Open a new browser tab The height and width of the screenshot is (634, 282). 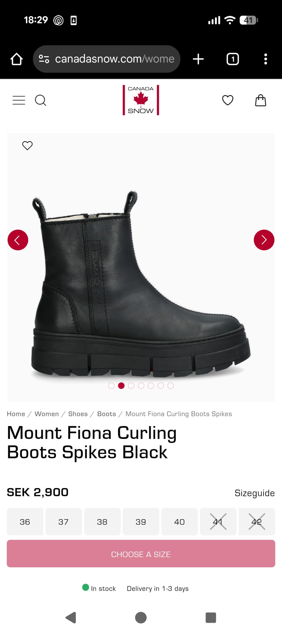coord(198,59)
